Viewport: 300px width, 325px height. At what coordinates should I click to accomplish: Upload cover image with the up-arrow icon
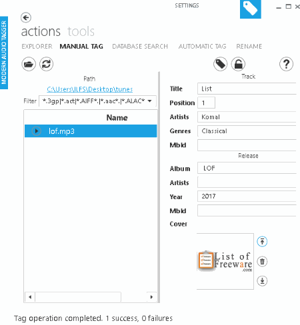[x=262, y=242]
